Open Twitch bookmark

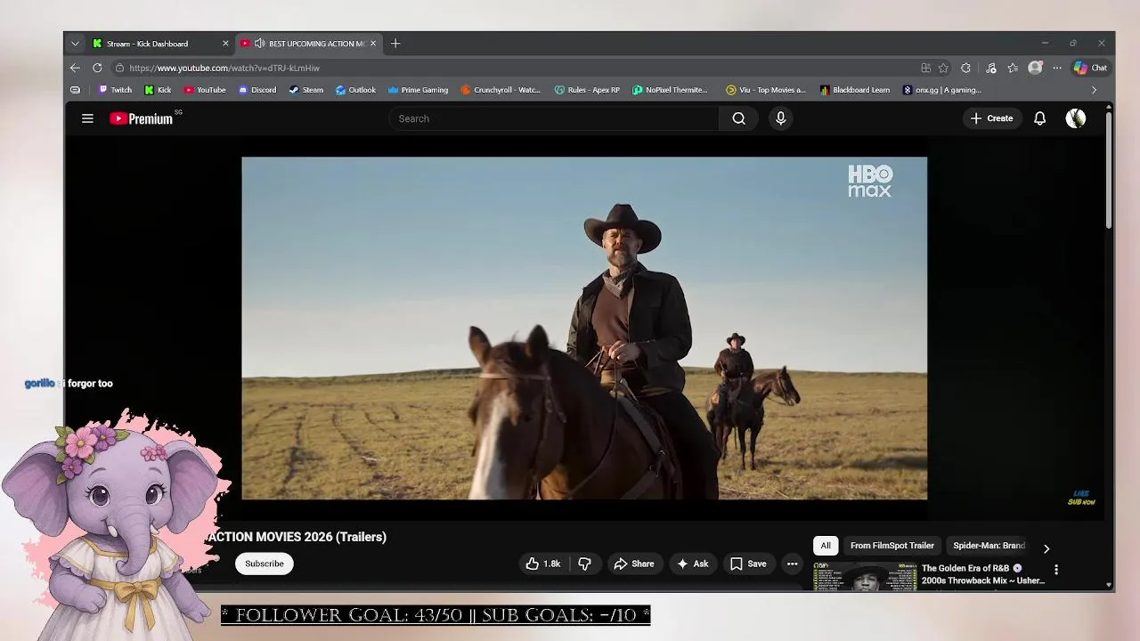coord(115,90)
